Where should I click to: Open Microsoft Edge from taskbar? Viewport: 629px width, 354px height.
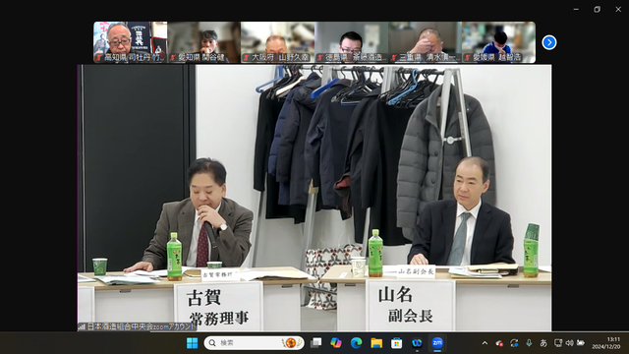coord(356,343)
